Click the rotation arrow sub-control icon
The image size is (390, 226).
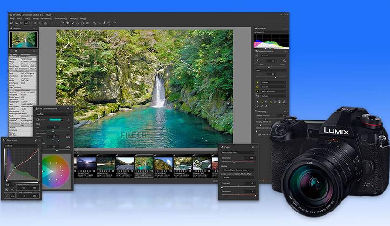click(279, 102)
